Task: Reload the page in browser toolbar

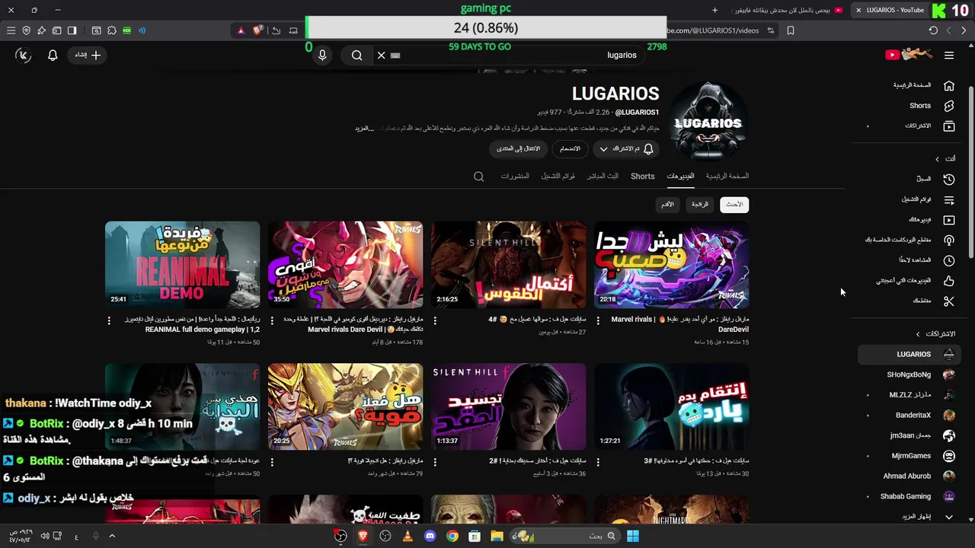Action: (933, 30)
